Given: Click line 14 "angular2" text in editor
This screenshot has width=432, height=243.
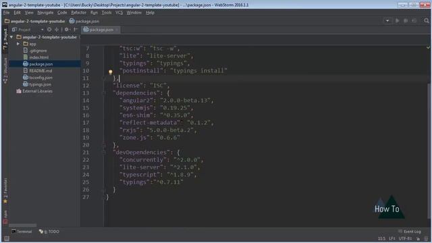Looking at the screenshot, I should click(x=136, y=101).
